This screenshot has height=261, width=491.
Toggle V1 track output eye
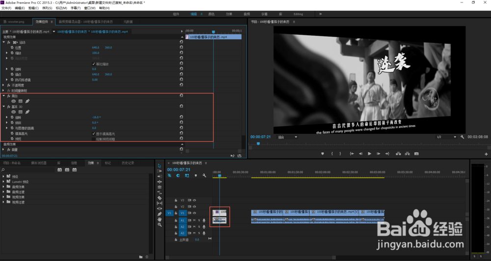[x=194, y=213]
